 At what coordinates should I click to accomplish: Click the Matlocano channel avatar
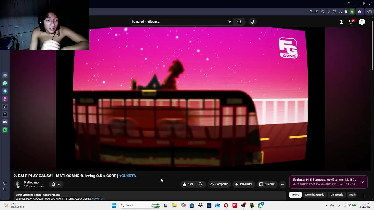[x=18, y=184]
